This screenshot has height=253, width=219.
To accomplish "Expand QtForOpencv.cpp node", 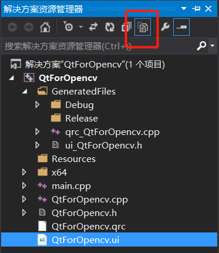I will click(24, 199).
